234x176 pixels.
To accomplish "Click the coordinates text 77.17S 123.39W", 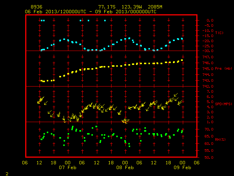I will pos(120,7).
